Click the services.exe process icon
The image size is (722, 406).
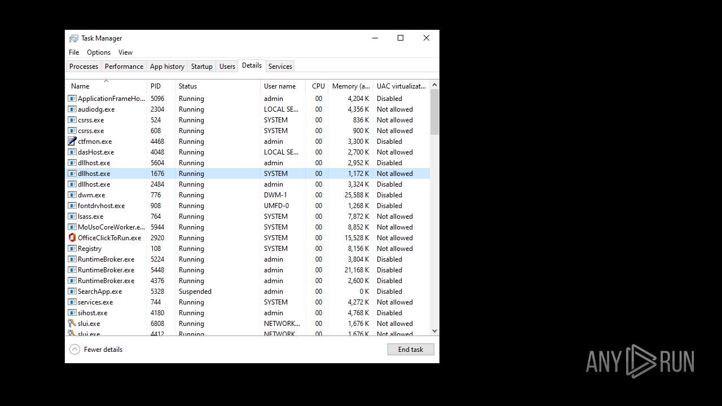coord(72,302)
